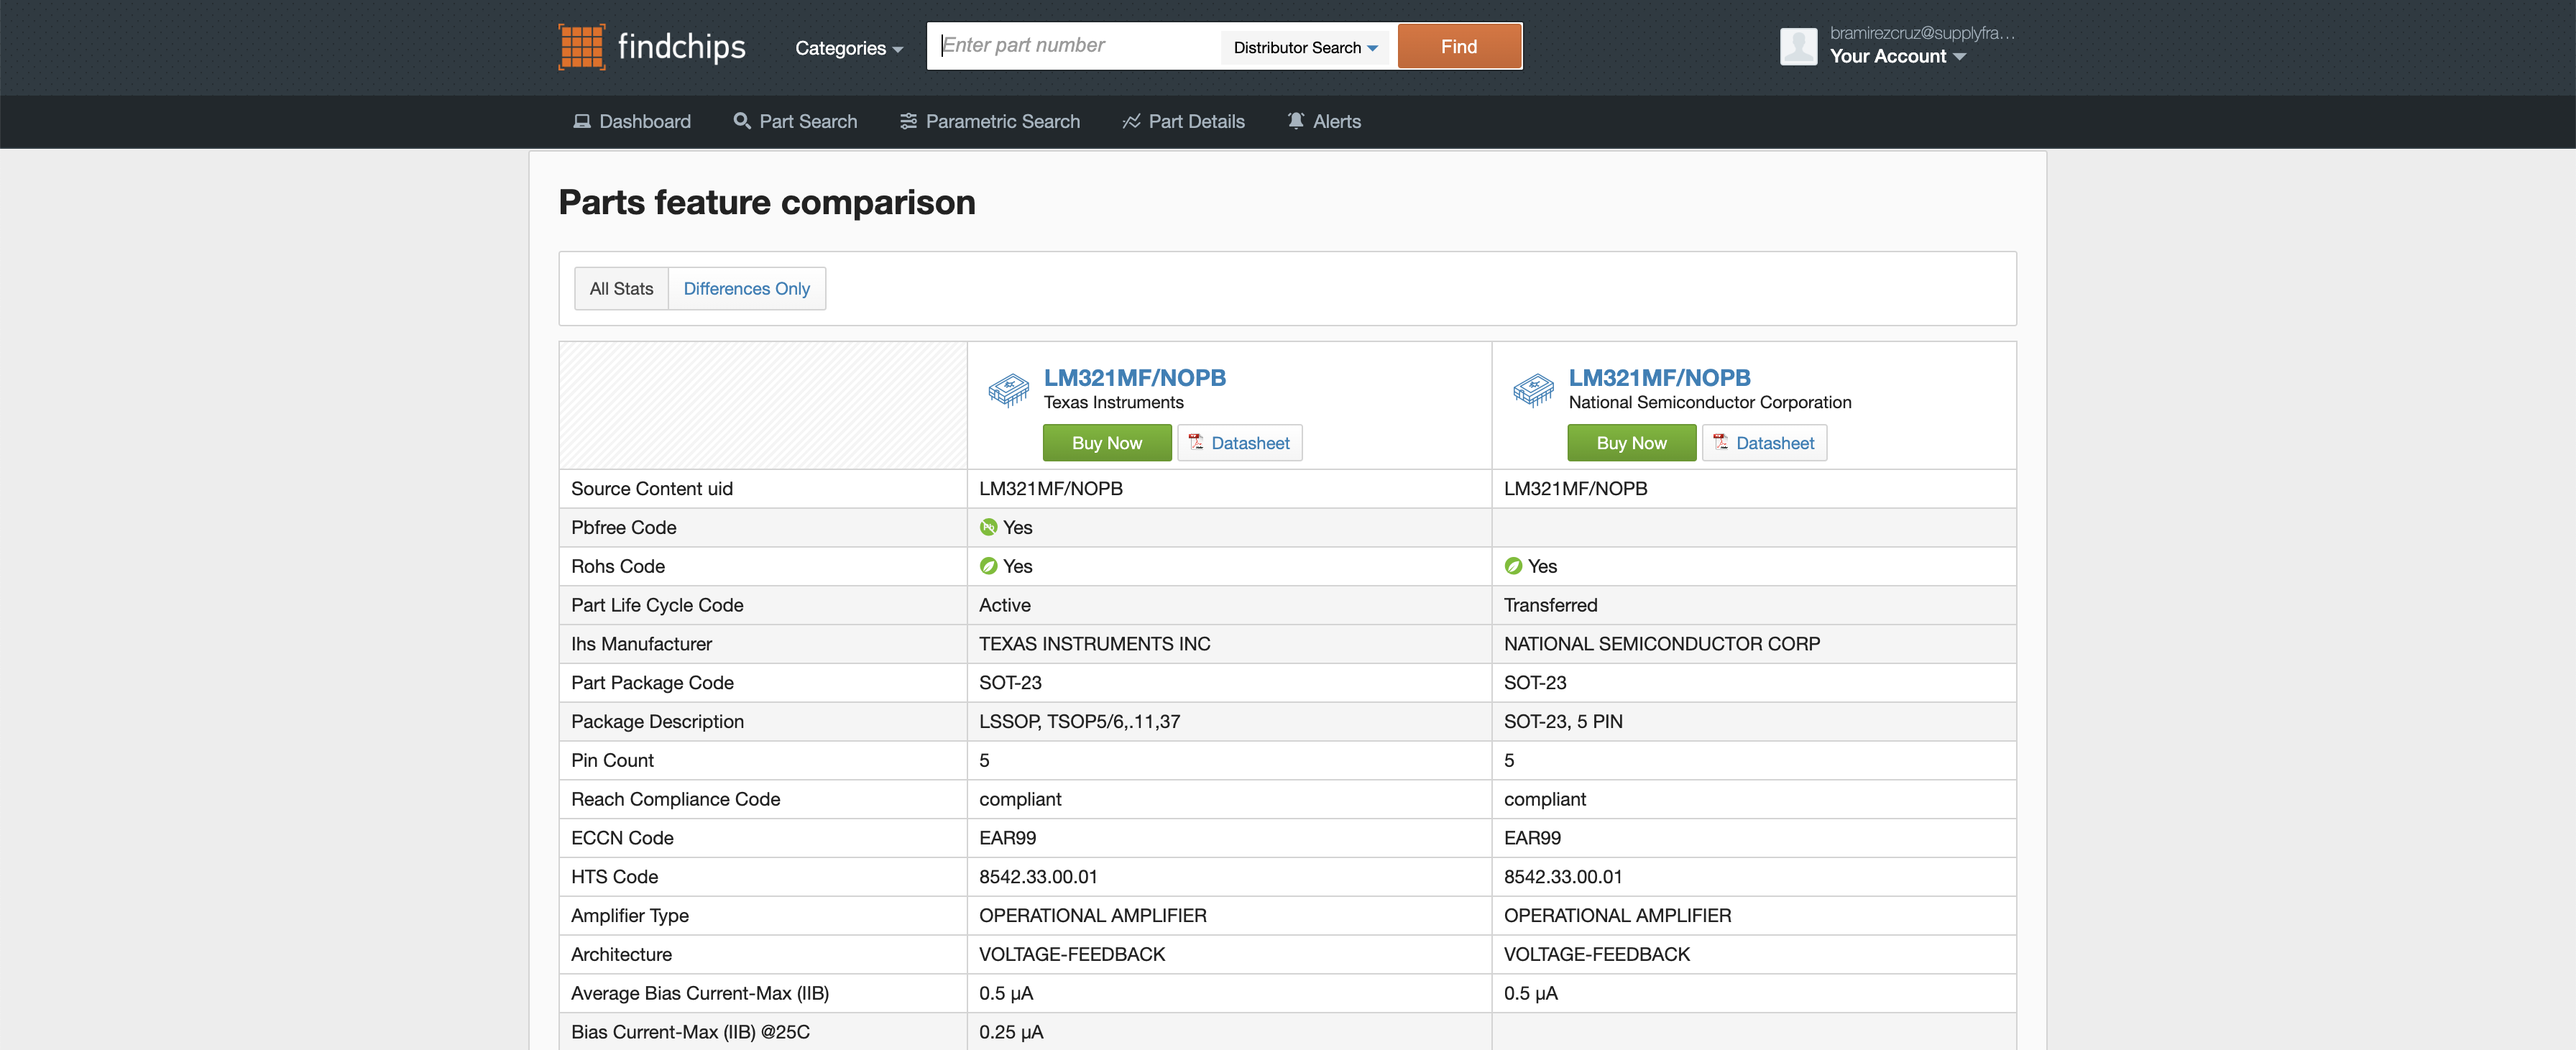The height and width of the screenshot is (1050, 2576).
Task: Click the orange Find button
Action: tap(1459, 46)
